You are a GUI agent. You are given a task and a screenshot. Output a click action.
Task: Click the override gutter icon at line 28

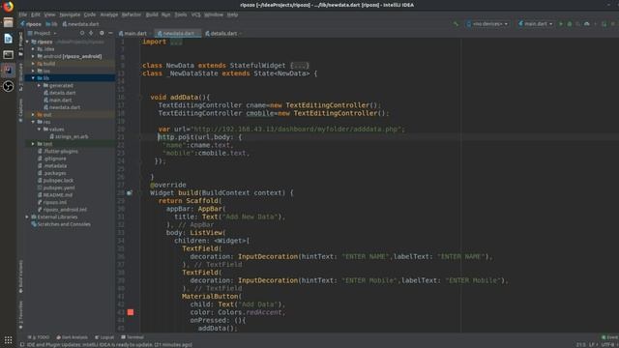click(x=129, y=193)
